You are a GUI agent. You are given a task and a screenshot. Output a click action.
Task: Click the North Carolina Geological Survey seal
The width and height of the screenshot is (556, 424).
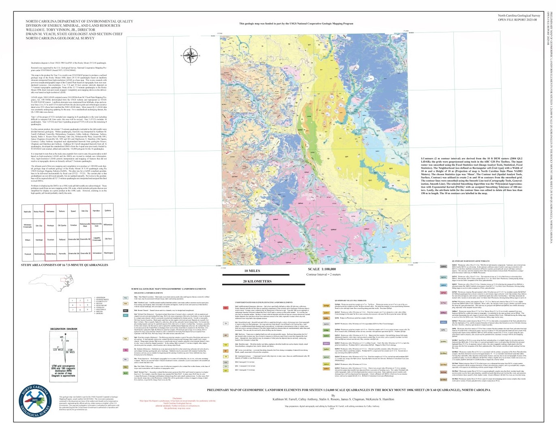click(x=36, y=401)
